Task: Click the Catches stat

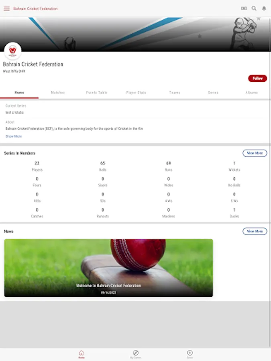Action: [37, 213]
